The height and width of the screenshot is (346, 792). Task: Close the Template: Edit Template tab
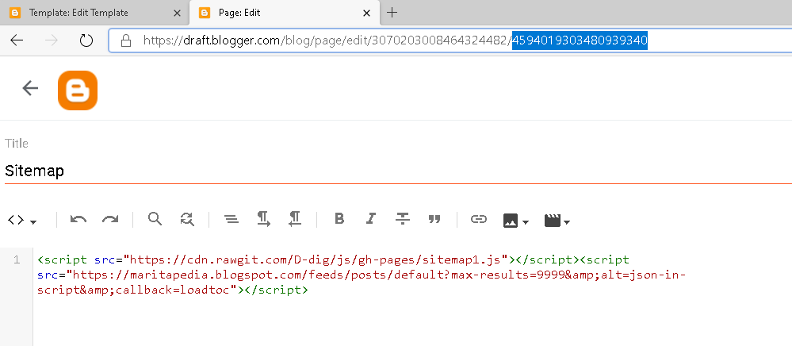pyautogui.click(x=177, y=13)
